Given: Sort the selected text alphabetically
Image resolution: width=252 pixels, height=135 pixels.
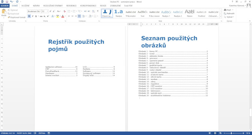Looking at the screenshot, I should 93,11.
